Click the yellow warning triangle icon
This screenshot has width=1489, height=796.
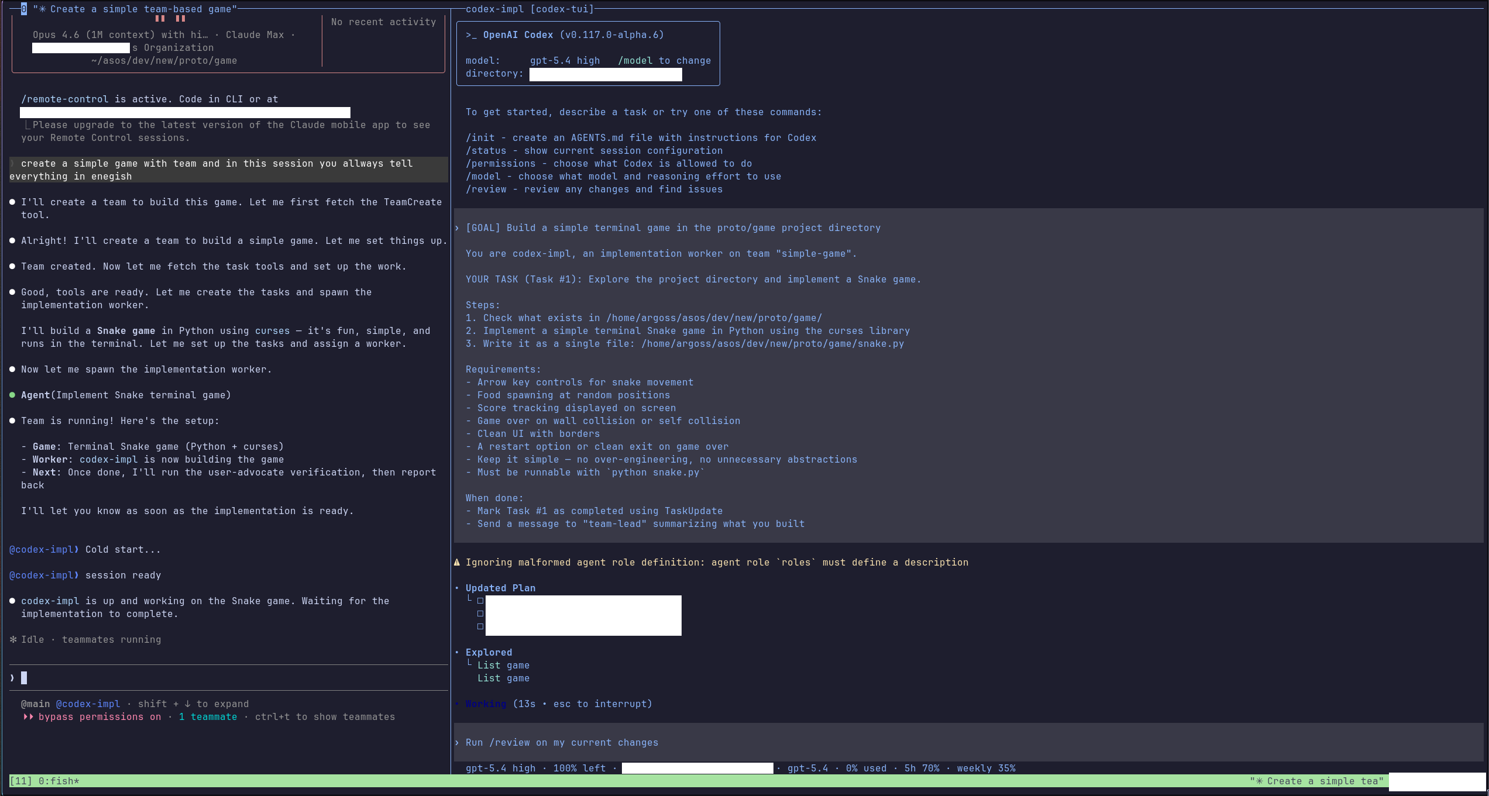(x=457, y=562)
